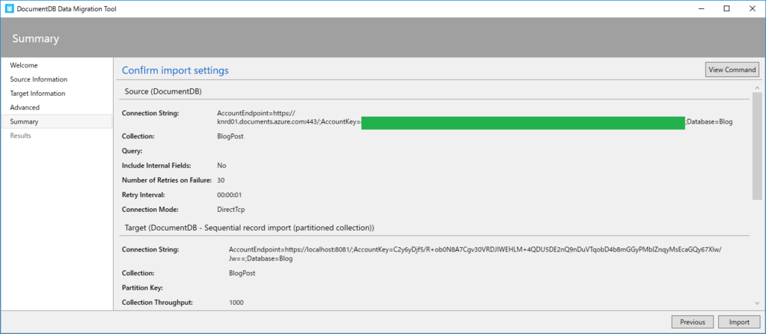This screenshot has height=334, width=766.
Task: Click the 'Database=Blog' text in source string
Action: coord(710,122)
